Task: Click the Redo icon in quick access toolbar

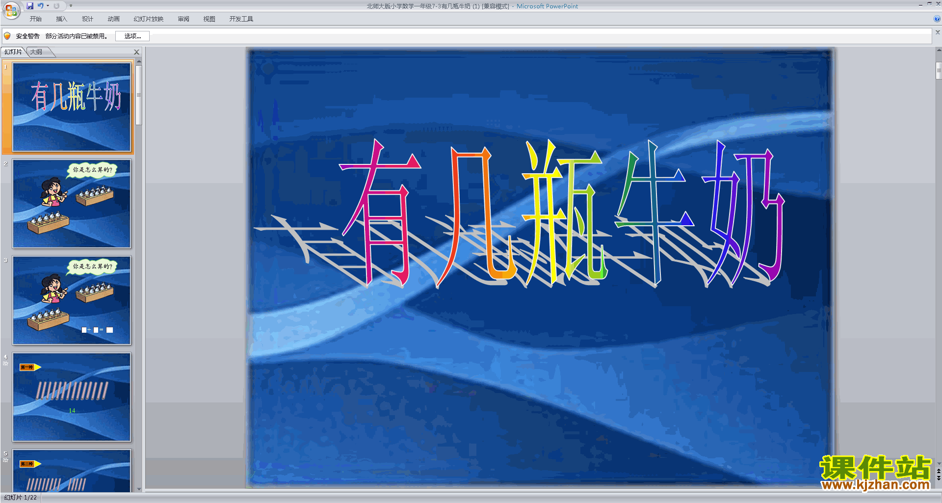Action: tap(56, 6)
